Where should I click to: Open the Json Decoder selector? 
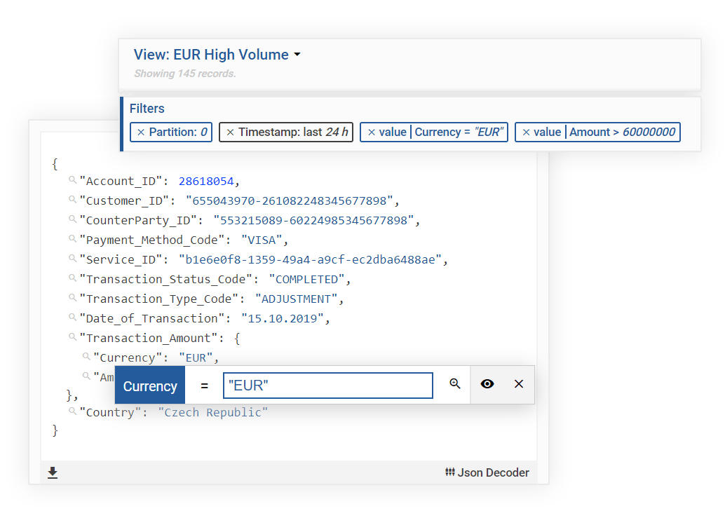coord(487,472)
